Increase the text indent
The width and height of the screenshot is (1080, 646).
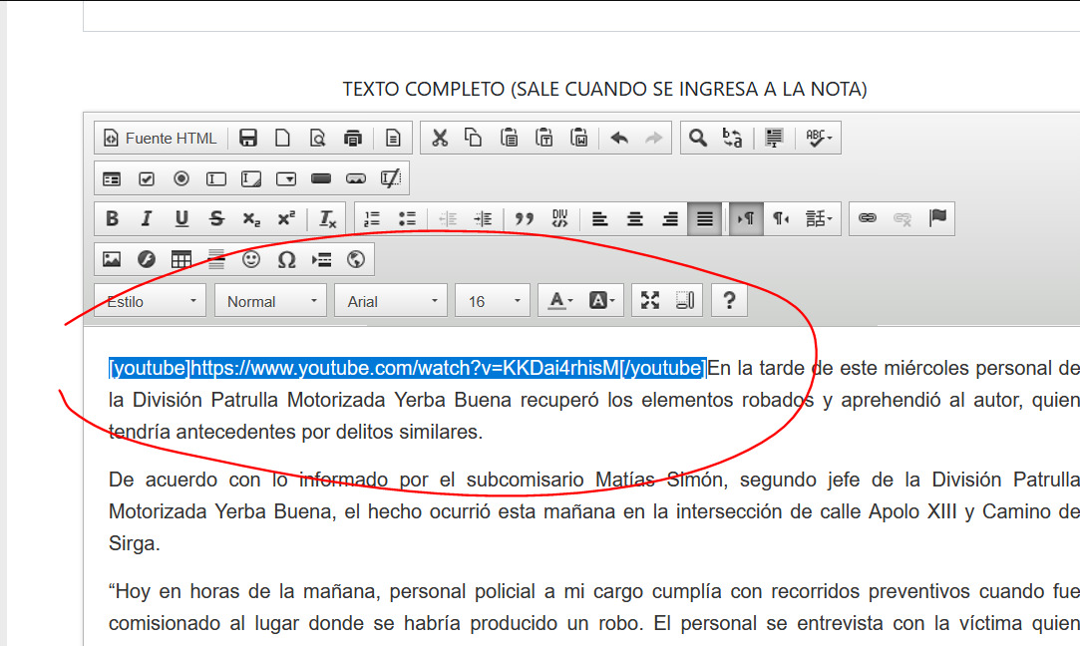(x=483, y=219)
